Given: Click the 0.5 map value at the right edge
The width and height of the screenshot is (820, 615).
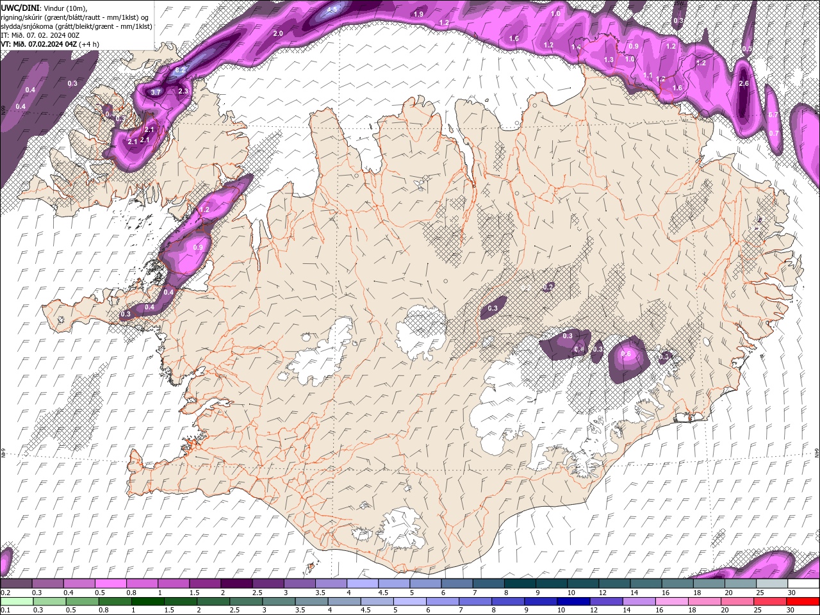Looking at the screenshot, I should click(746, 49).
